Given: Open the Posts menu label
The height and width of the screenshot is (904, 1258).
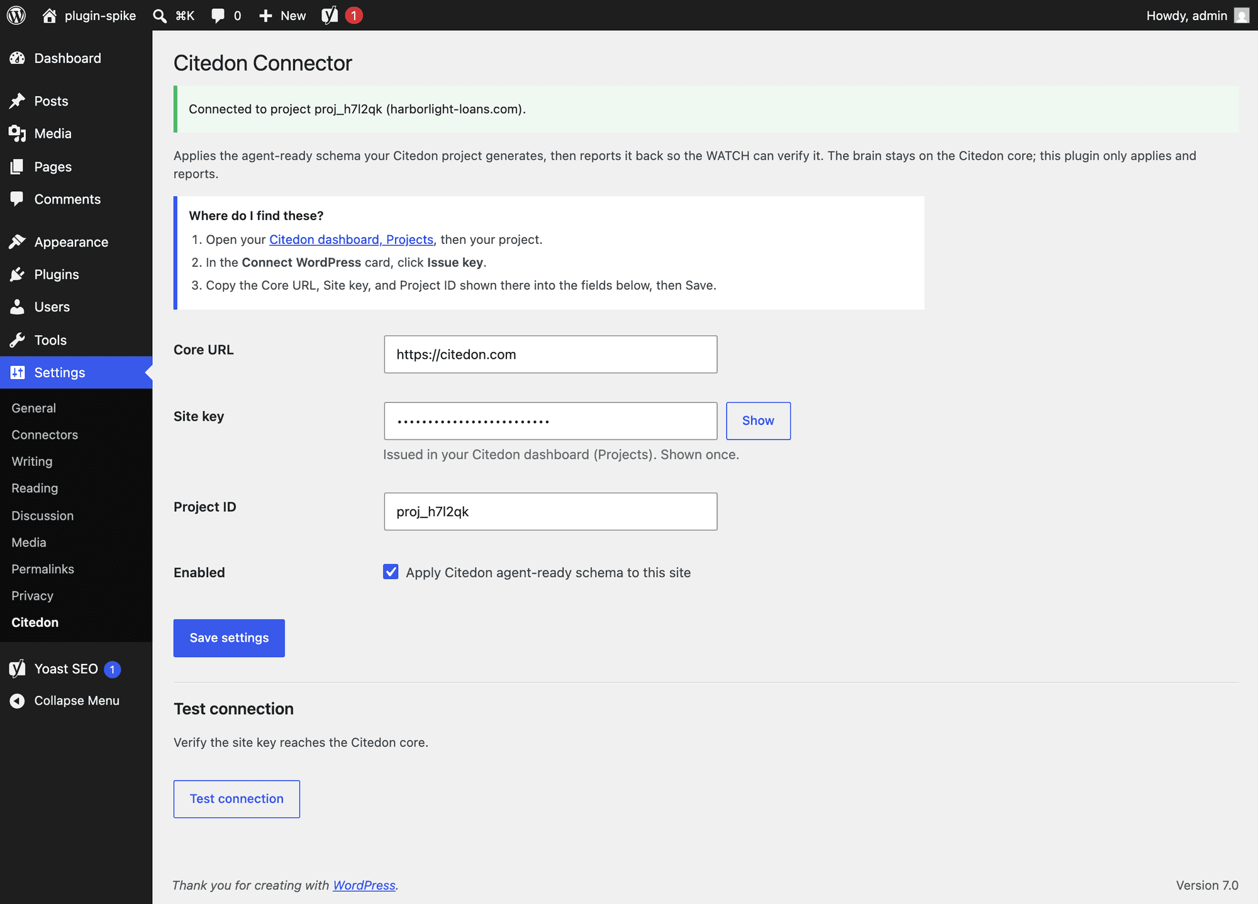Looking at the screenshot, I should point(52,101).
